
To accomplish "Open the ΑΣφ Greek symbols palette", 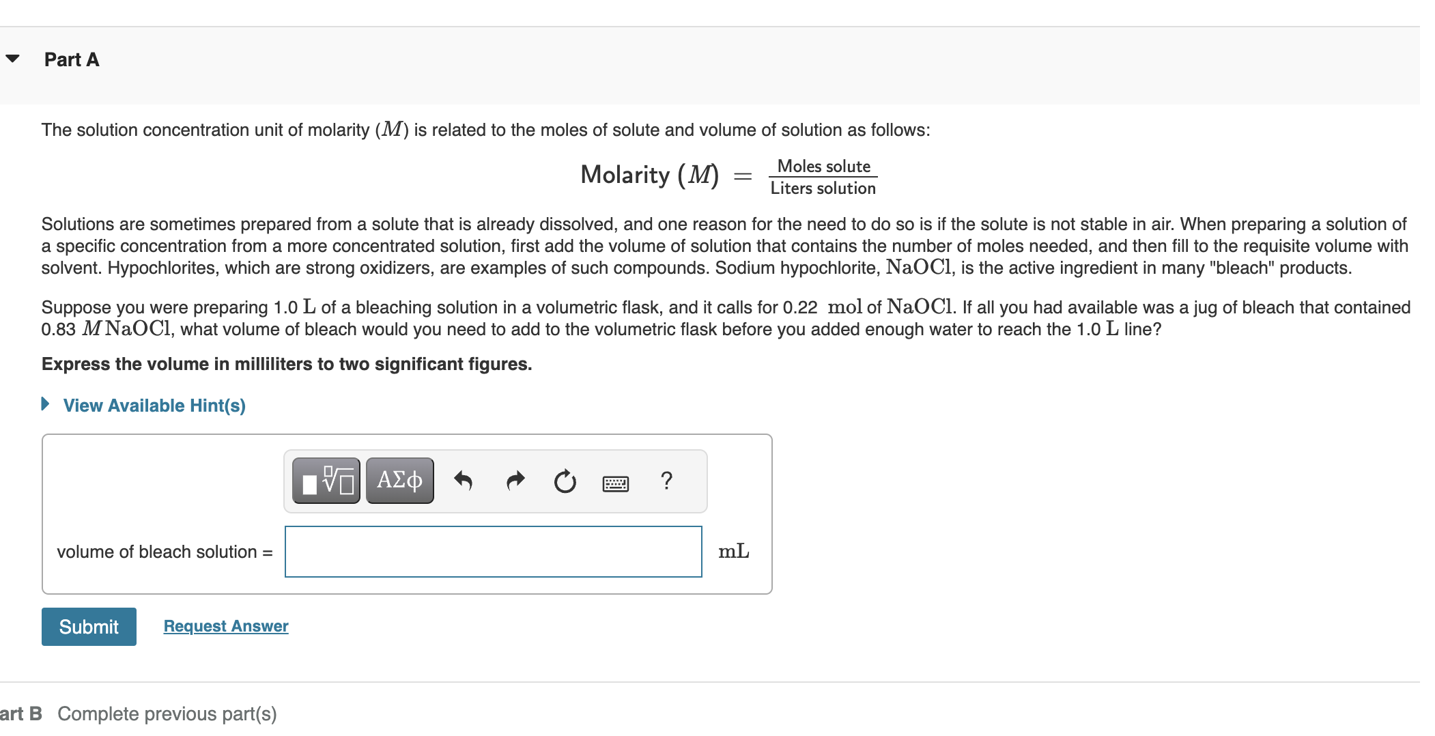I will click(x=399, y=480).
